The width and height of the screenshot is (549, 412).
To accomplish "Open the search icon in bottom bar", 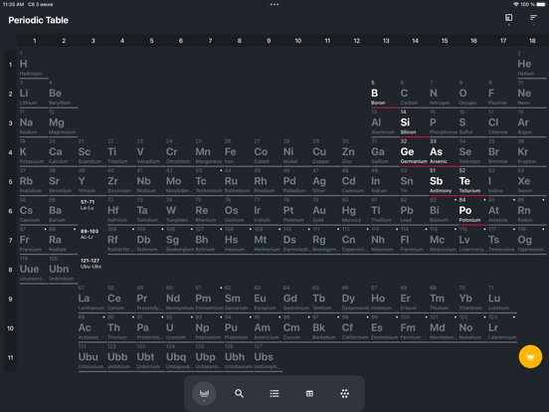I will [x=239, y=393].
